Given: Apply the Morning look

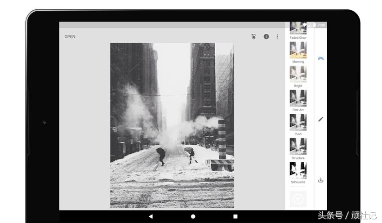Looking at the screenshot, I should 298,50.
